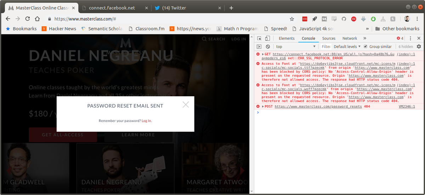Close the password reset dialog

coord(186,104)
